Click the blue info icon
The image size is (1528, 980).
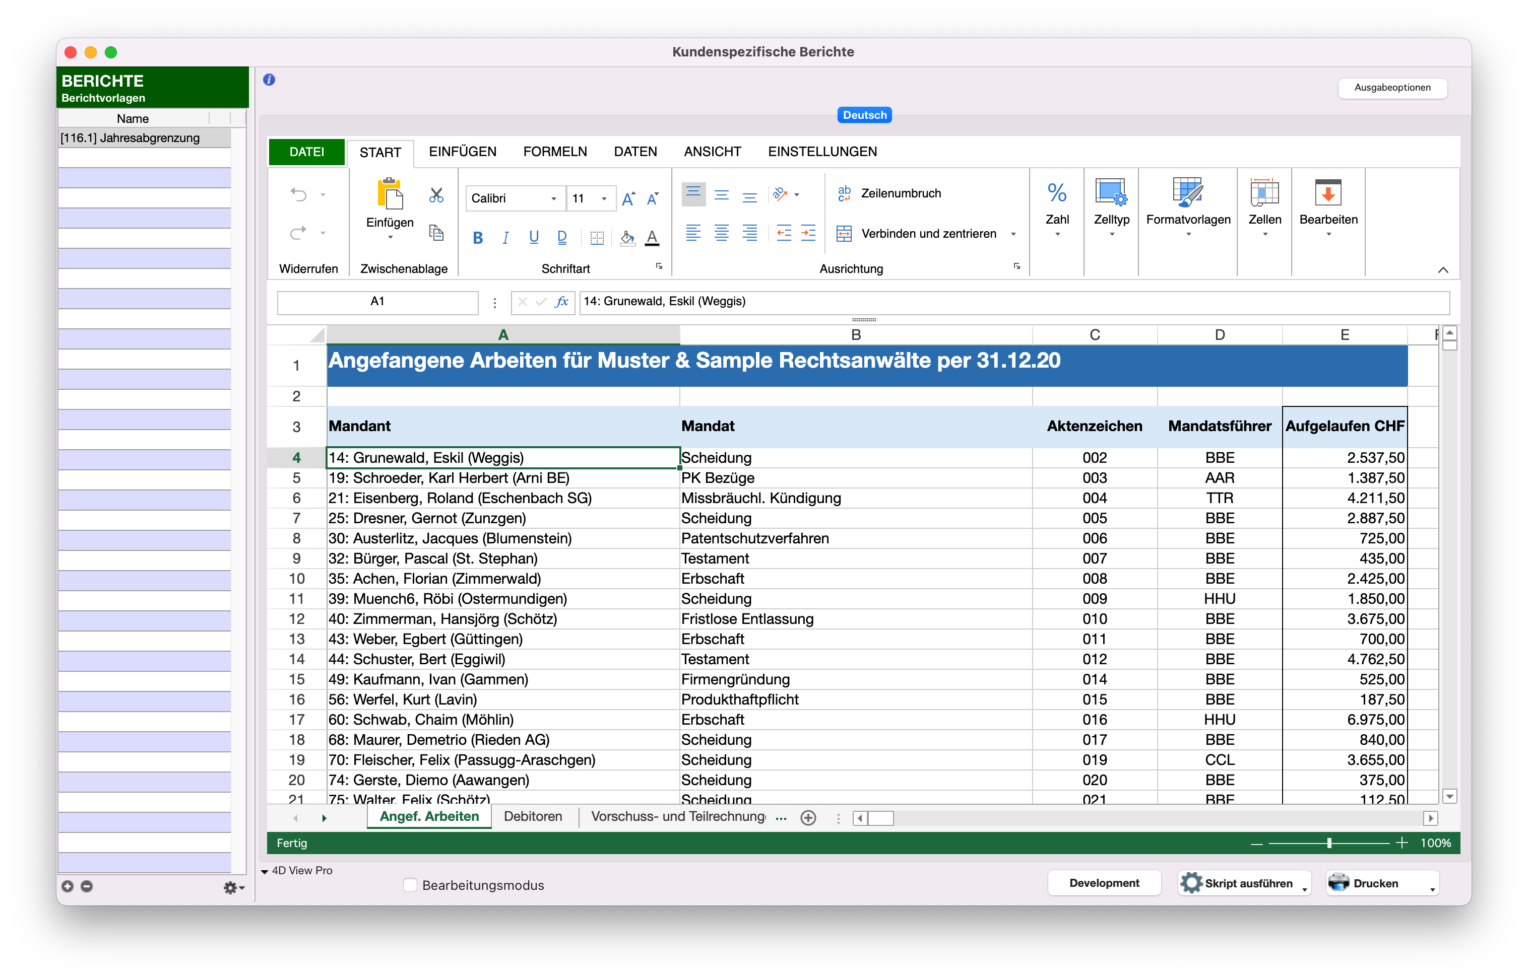point(269,80)
